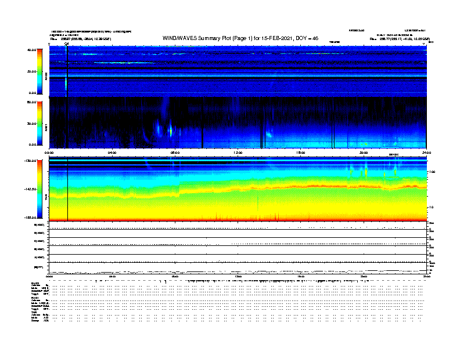Click the RAD2 color scale bar

point(39,71)
